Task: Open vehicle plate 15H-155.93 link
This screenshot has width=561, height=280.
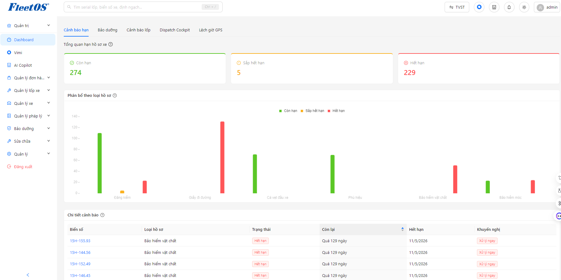Action: pos(80,241)
